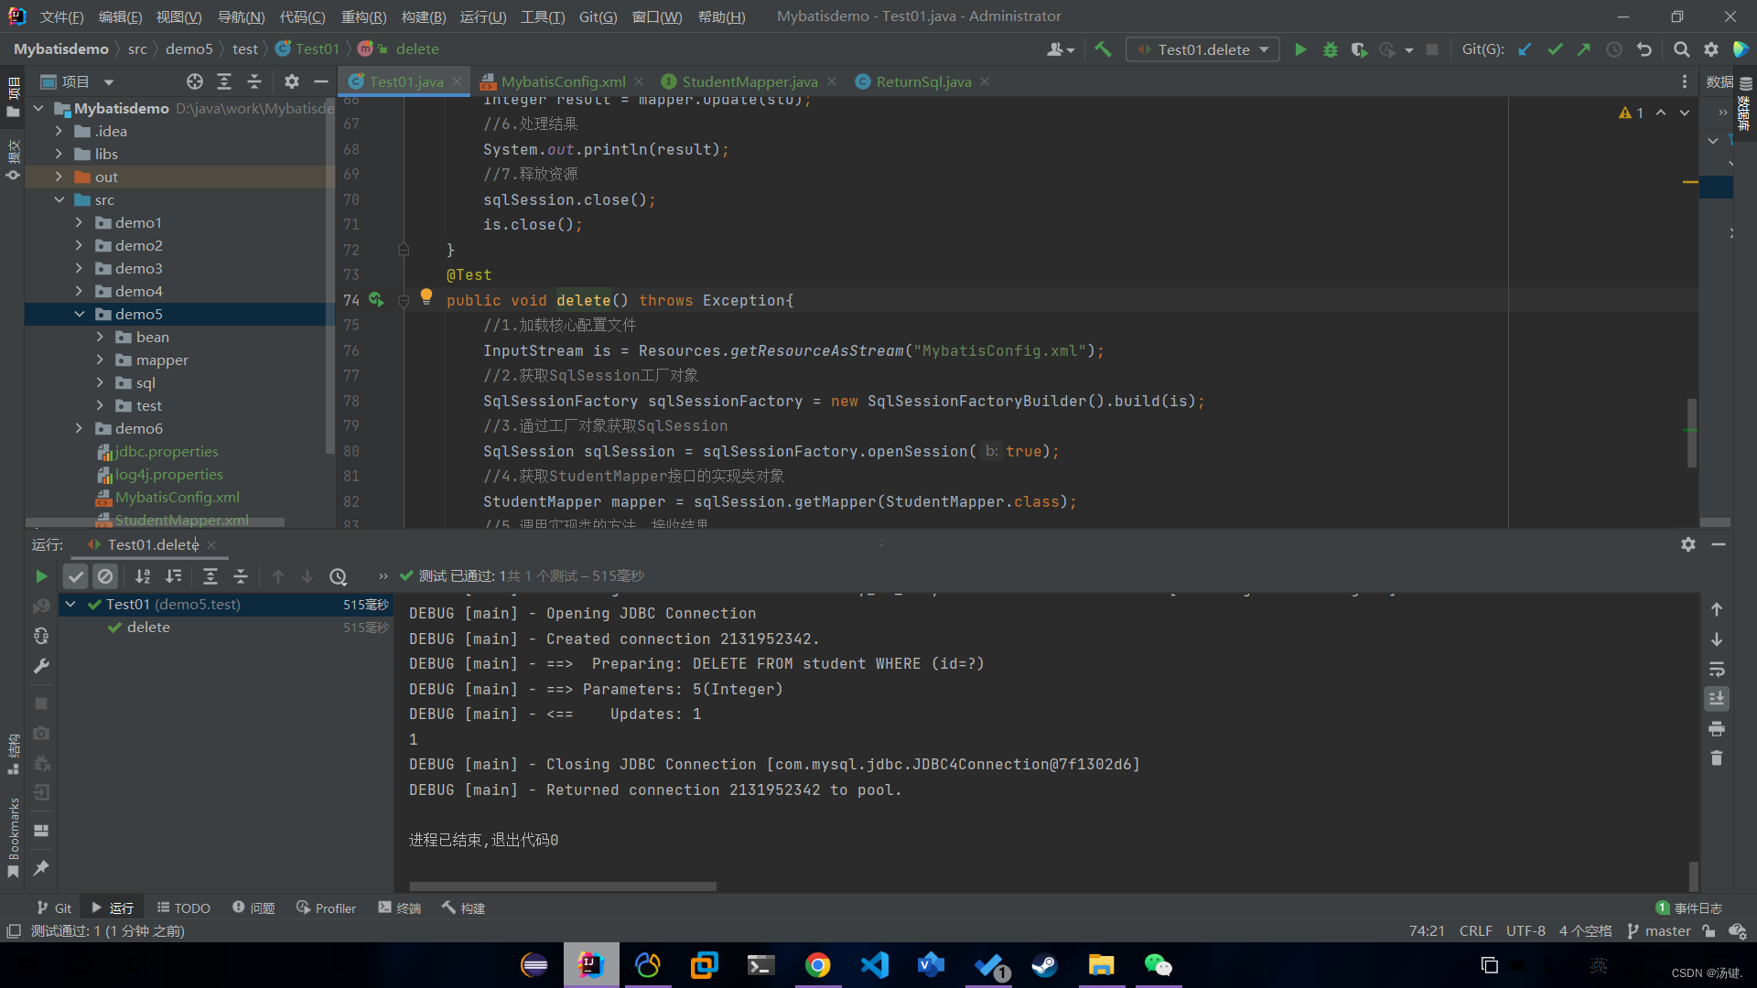Change UTF-8 file encoding in status bar
Image resolution: width=1757 pixels, height=988 pixels.
pyautogui.click(x=1525, y=930)
